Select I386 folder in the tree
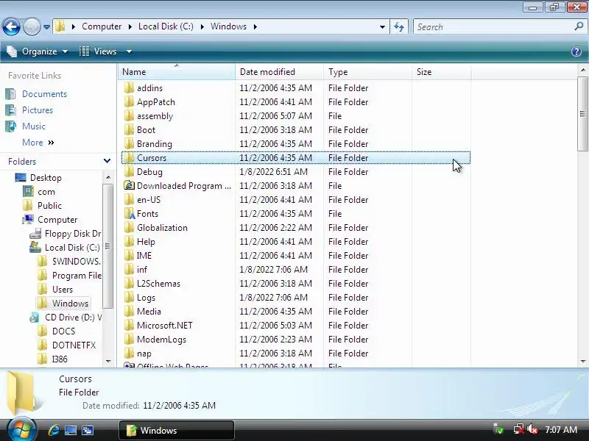The height and width of the screenshot is (441, 589). click(60, 359)
